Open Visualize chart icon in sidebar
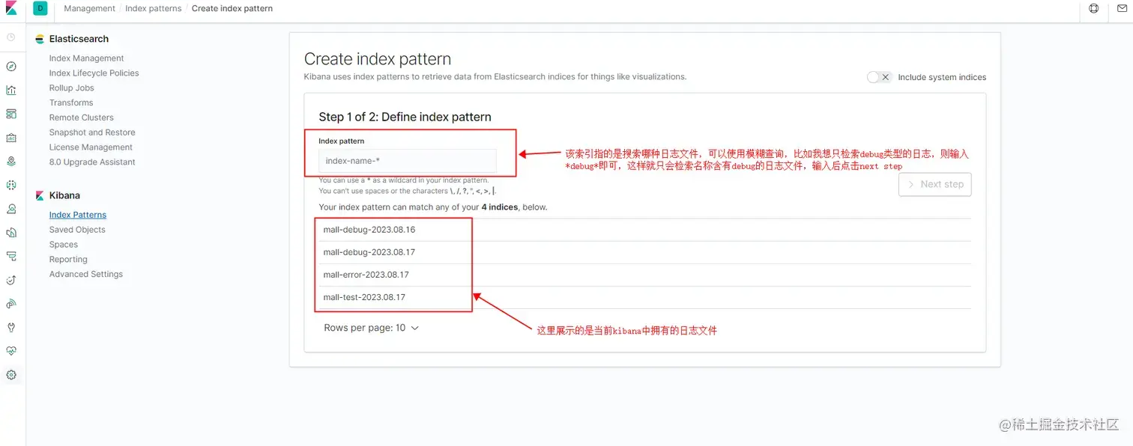This screenshot has width=1133, height=446. [11, 91]
